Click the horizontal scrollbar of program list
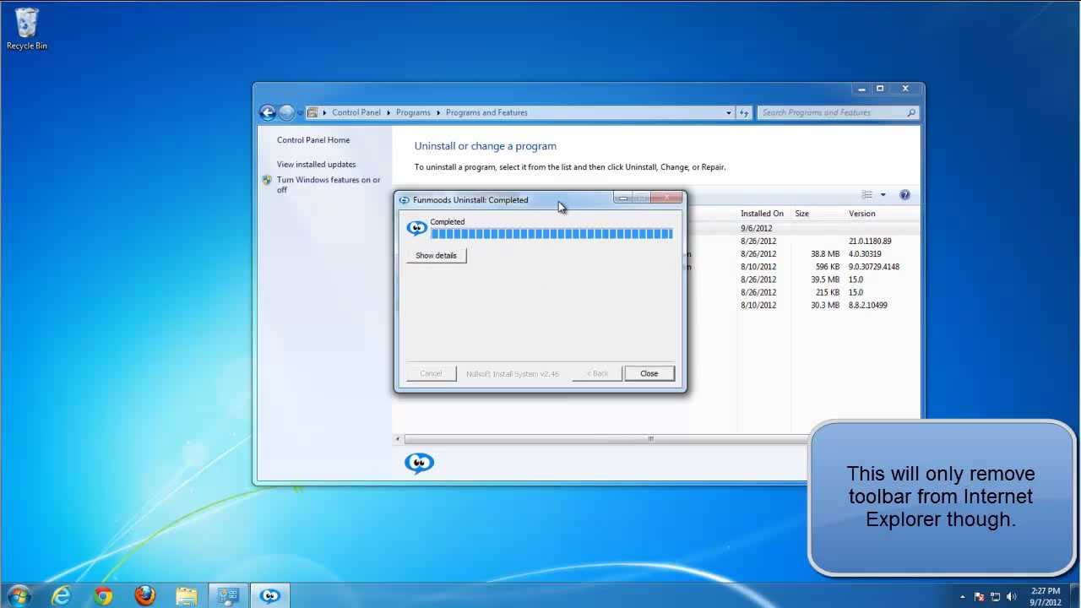 click(x=650, y=439)
